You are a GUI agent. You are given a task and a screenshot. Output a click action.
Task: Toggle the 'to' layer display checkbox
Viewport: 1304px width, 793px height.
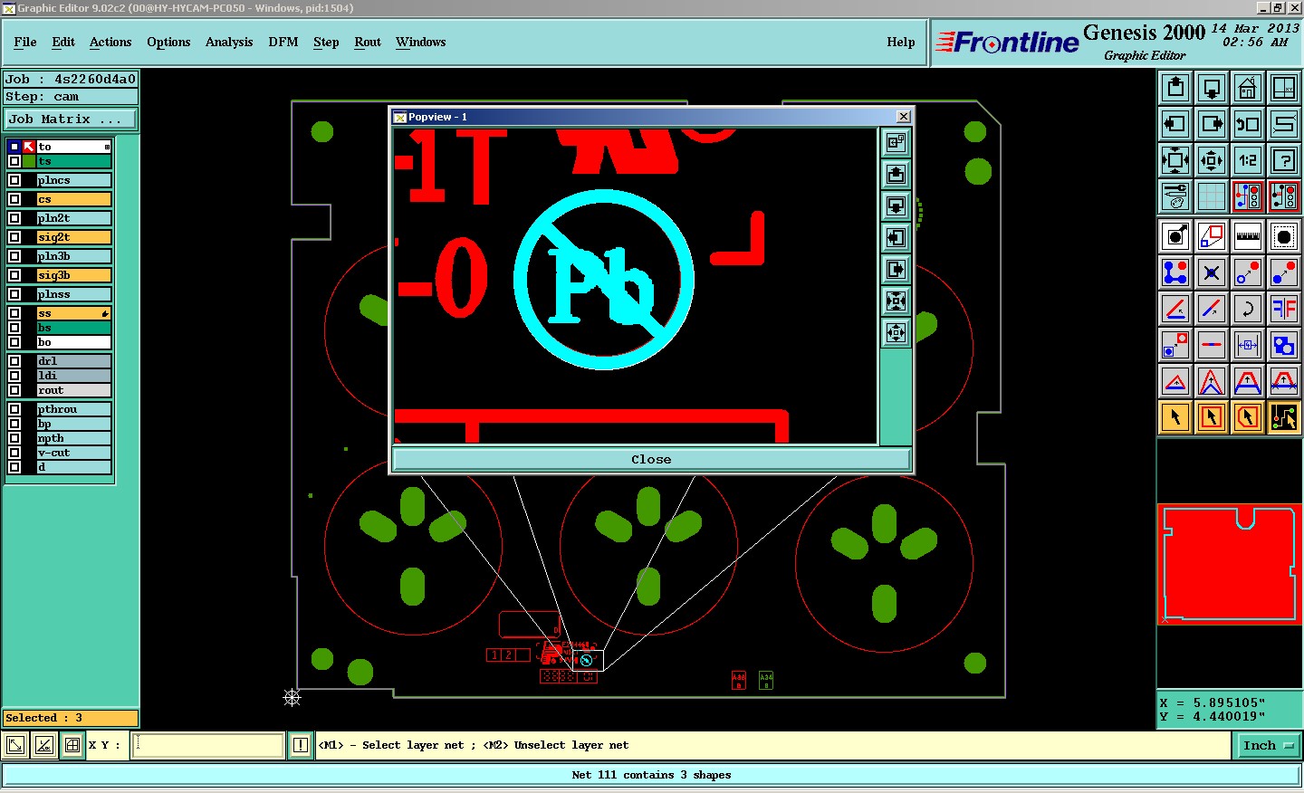coord(14,147)
